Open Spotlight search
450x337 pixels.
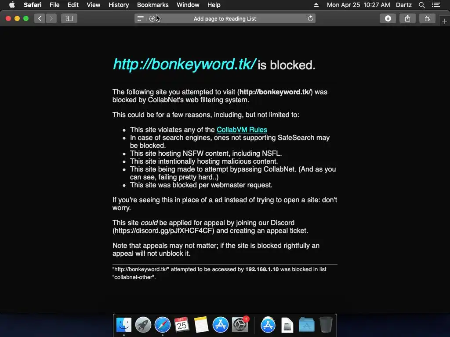(x=421, y=5)
